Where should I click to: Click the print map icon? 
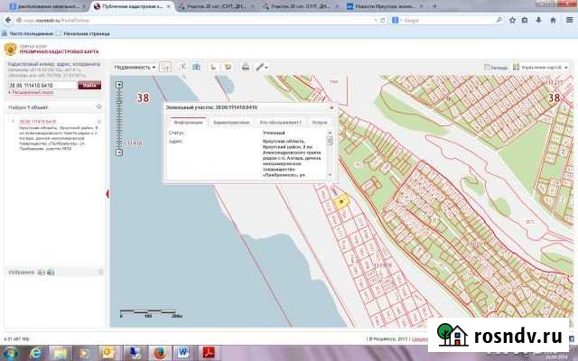[x=244, y=67]
